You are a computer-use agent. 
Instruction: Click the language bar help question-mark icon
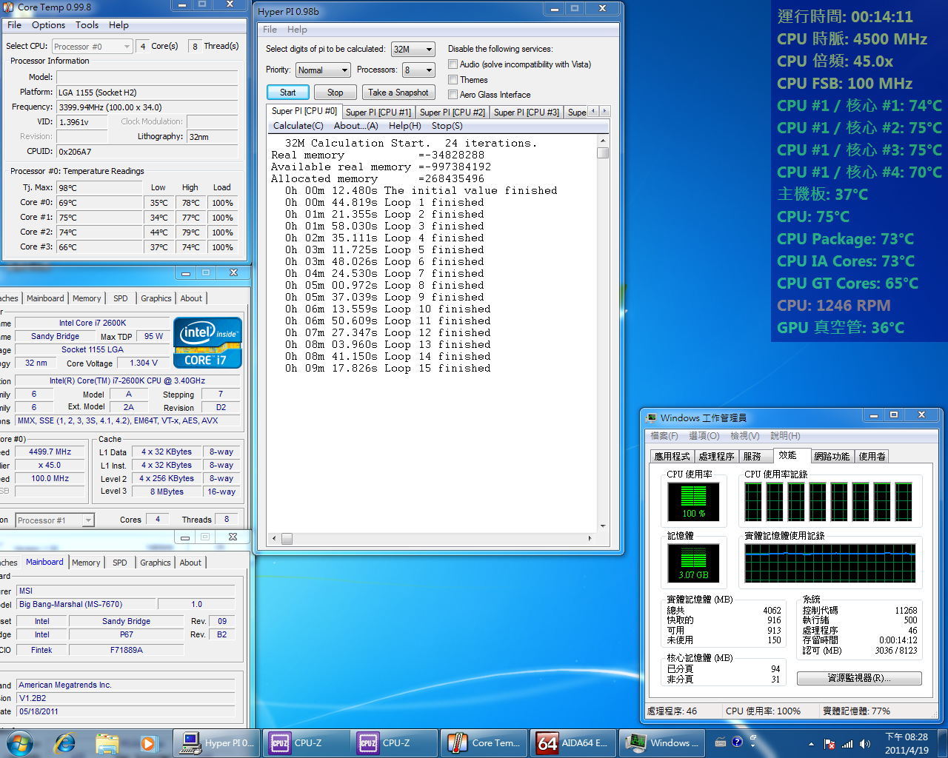point(737,742)
